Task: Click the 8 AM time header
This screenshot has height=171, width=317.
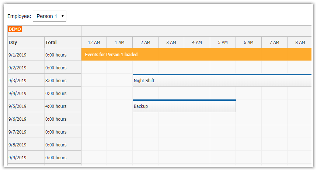Action: (300, 43)
